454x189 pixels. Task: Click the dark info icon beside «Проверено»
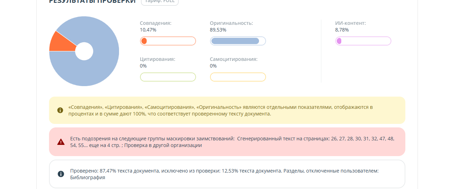[x=61, y=174]
